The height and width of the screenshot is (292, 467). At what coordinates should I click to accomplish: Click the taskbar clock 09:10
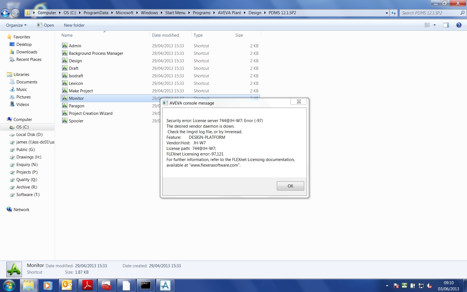(449, 283)
